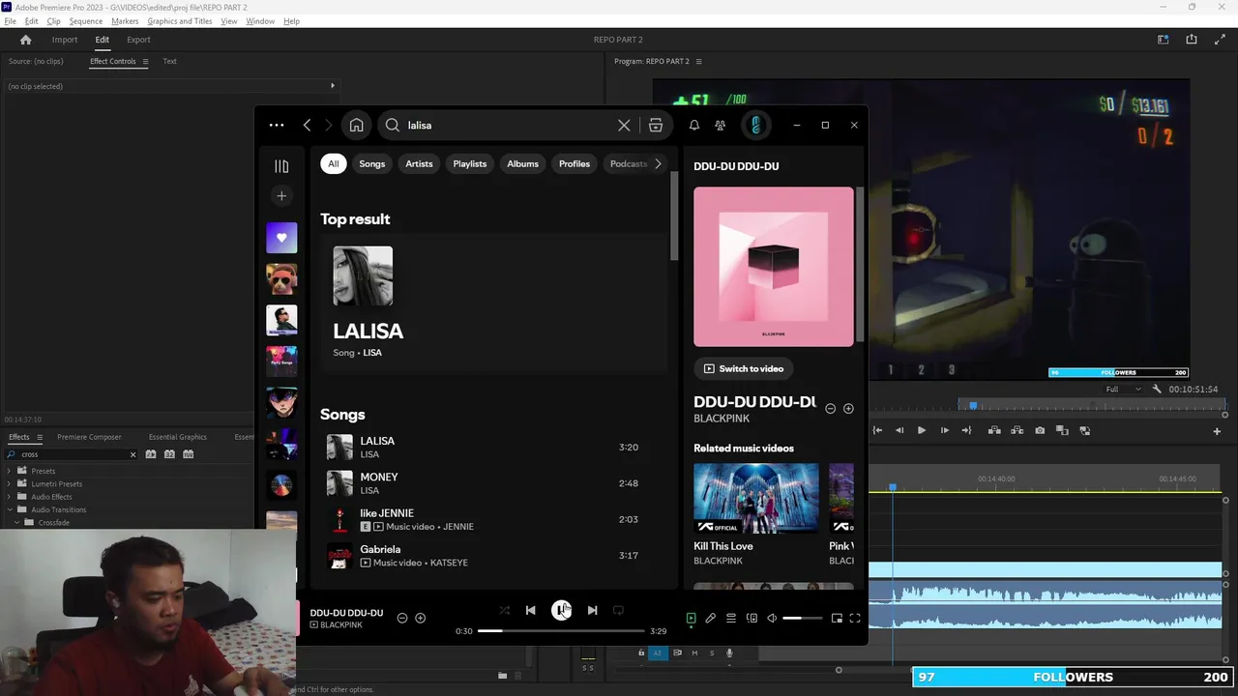Open Spotify notifications bell

click(x=693, y=125)
